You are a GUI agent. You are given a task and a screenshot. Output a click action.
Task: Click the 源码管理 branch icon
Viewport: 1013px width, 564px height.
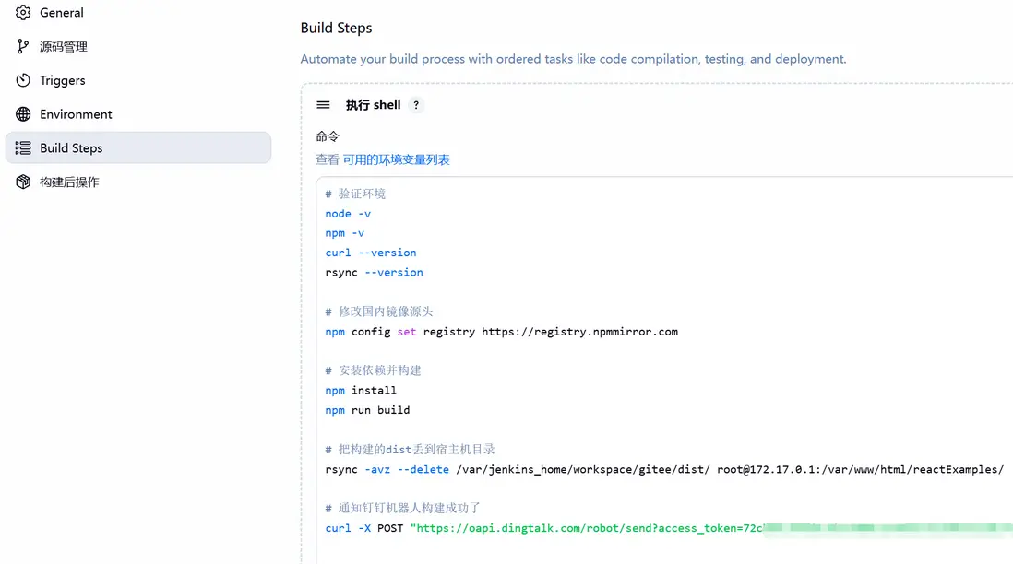23,47
